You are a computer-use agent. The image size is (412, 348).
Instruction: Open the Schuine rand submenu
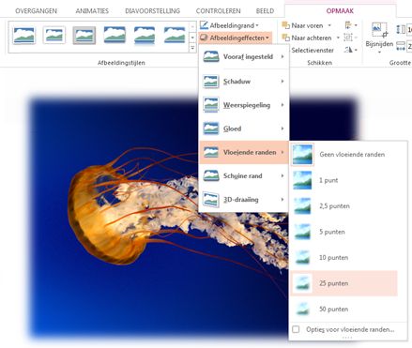click(244, 175)
